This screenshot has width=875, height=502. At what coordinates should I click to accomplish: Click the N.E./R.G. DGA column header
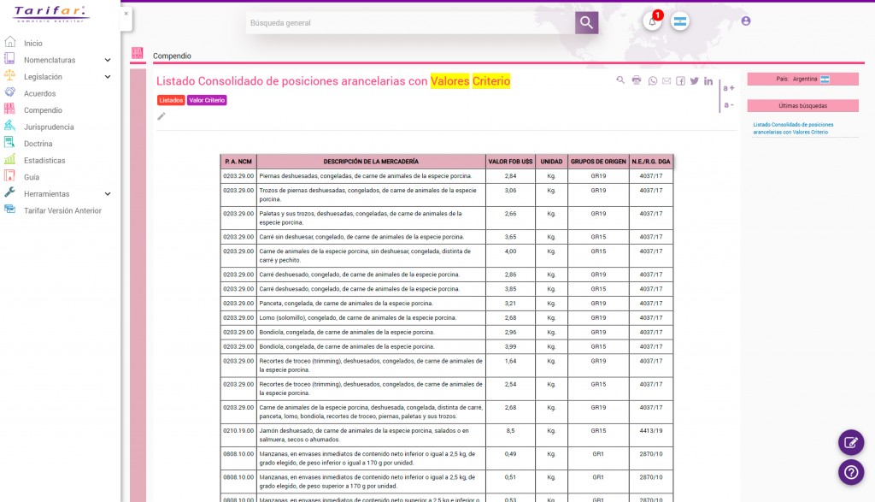tap(650, 162)
